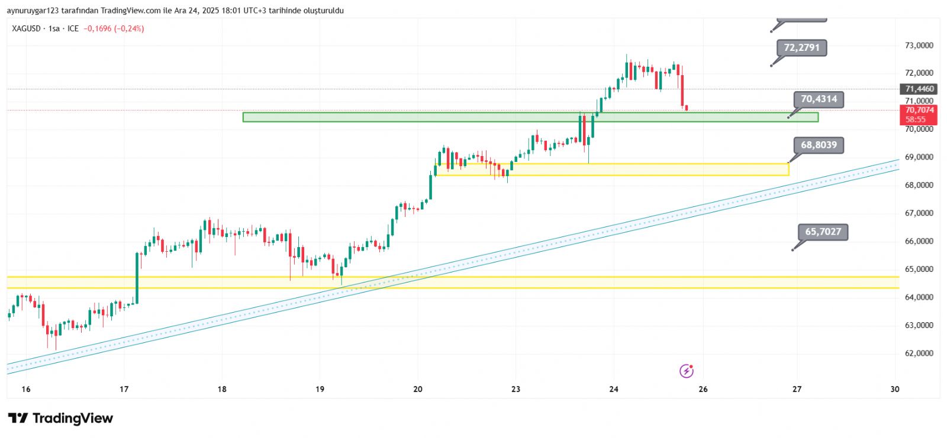
Task: Click the red 70,7074 current price tag
Action: (x=919, y=111)
